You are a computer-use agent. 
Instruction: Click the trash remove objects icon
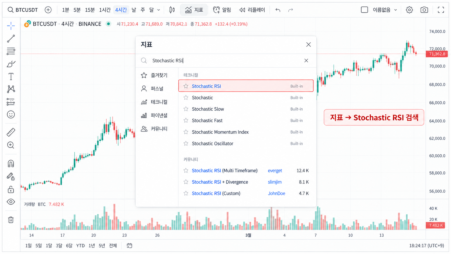[11, 220]
